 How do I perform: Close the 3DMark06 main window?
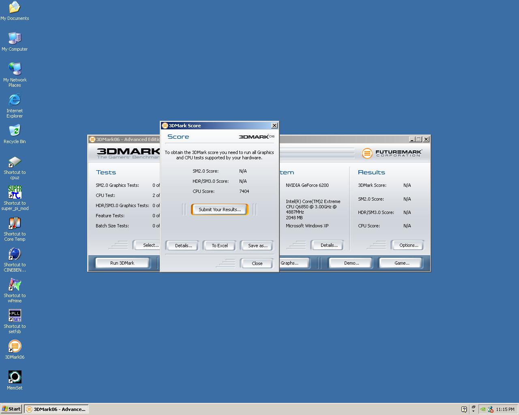pyautogui.click(x=426, y=139)
